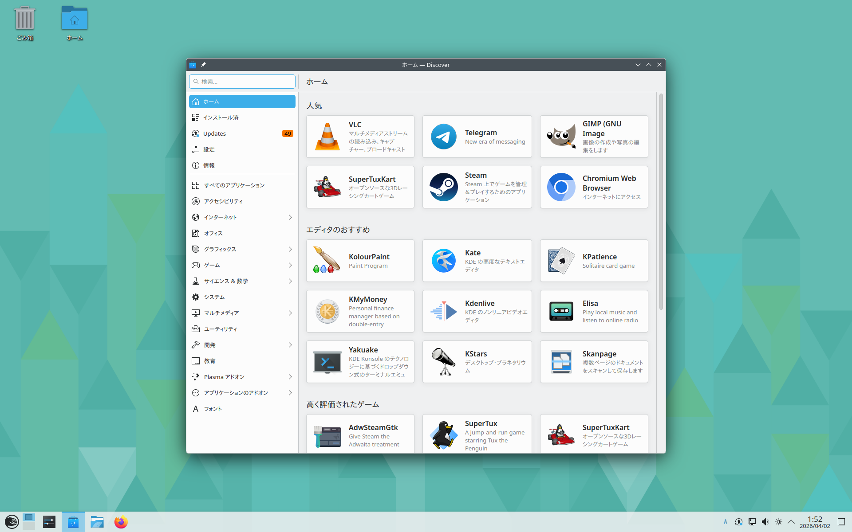Expand the グラフィックス category arrow
Image resolution: width=852 pixels, height=532 pixels.
click(290, 249)
